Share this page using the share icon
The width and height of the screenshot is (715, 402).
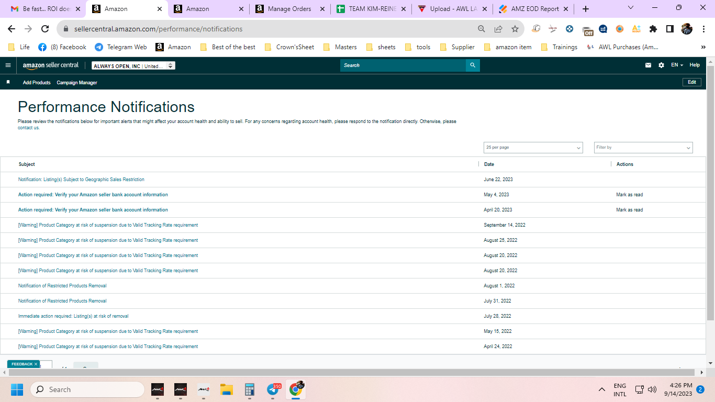click(498, 29)
